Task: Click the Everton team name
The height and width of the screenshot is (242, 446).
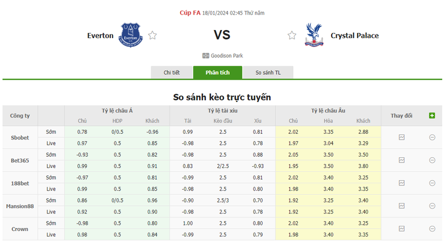Action: [x=100, y=36]
